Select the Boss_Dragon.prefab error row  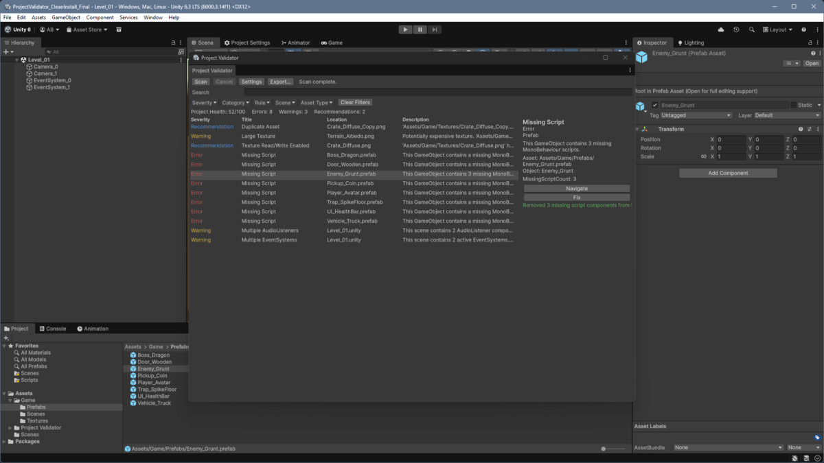354,155
